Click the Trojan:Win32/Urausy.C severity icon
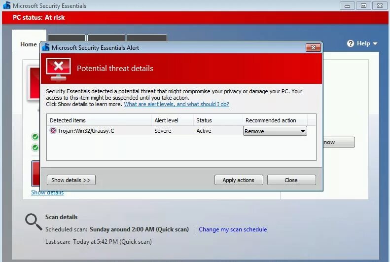This screenshot has width=390, height=262. click(53, 130)
